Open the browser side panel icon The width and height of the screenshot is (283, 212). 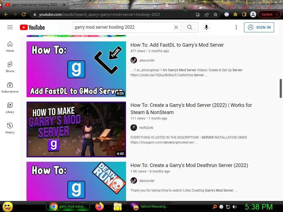(x=244, y=14)
